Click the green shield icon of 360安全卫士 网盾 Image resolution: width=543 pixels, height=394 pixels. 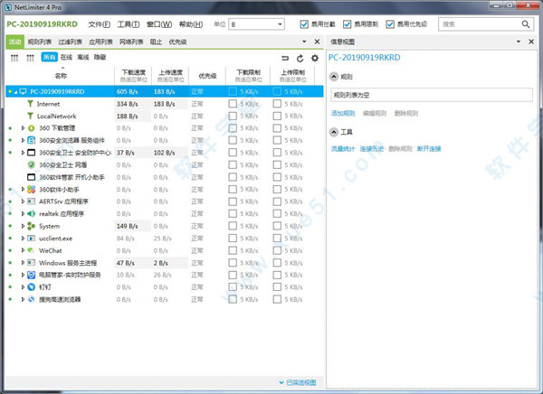click(x=31, y=164)
